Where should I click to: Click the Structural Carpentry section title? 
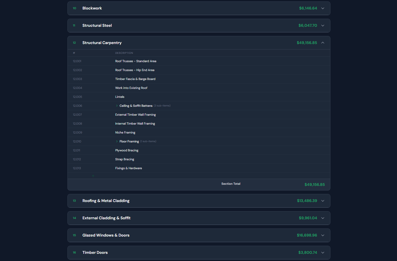pos(102,43)
